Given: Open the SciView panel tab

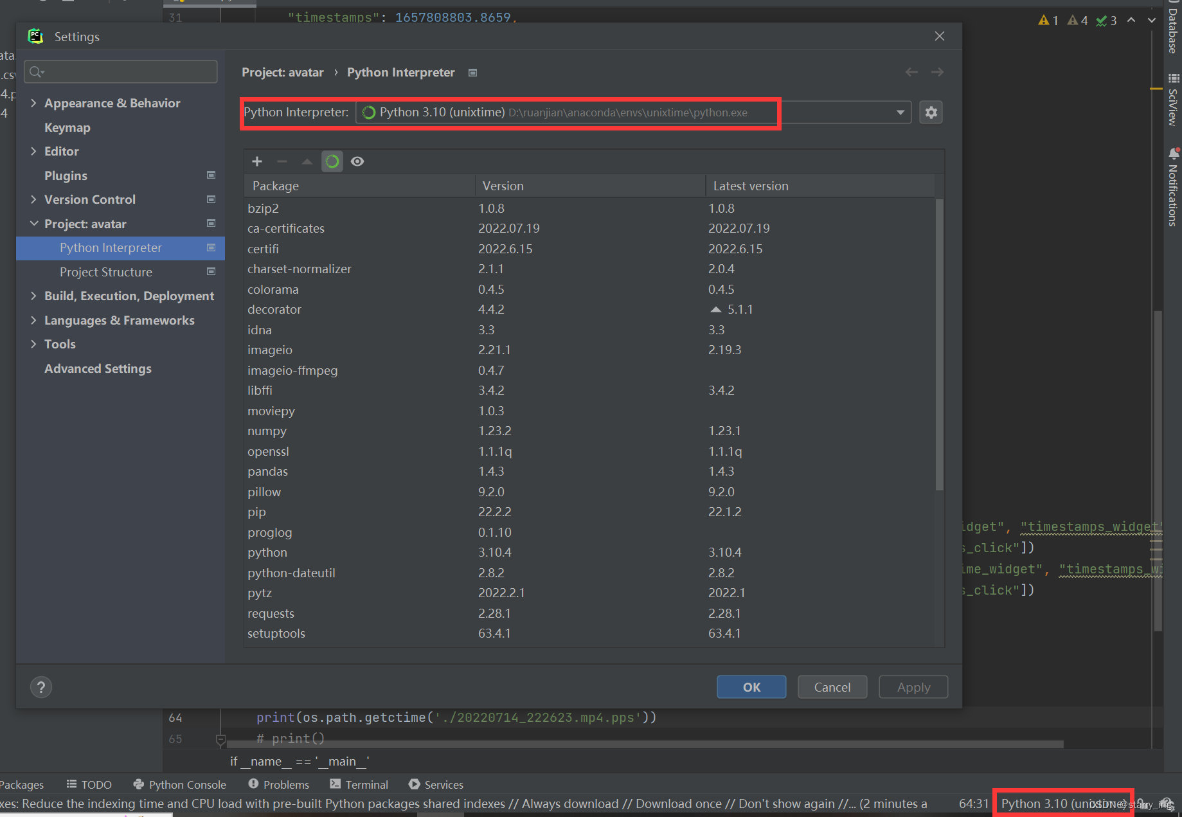Looking at the screenshot, I should [1174, 103].
